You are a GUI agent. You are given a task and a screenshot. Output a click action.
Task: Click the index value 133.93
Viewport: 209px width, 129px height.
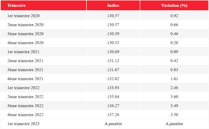[x=113, y=88]
